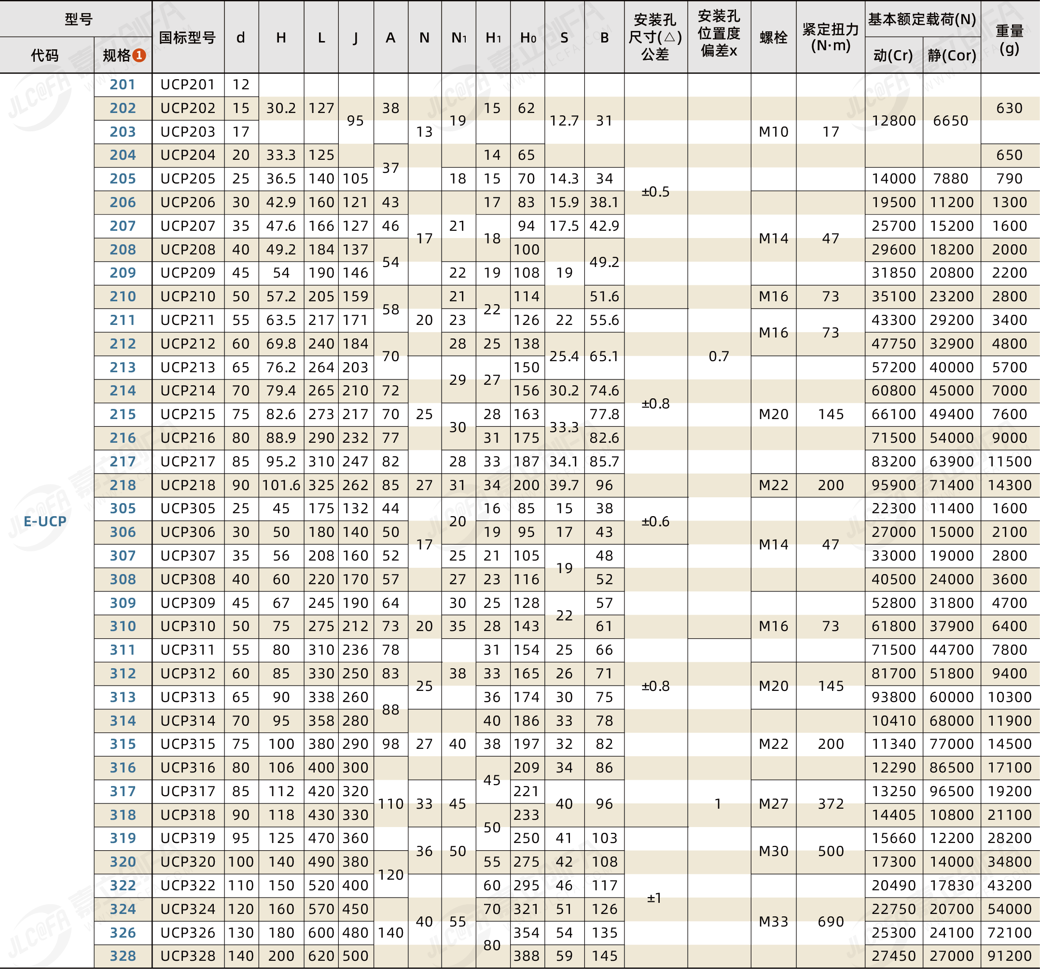Click the 静(Cor) sub-header
Image resolution: width=1040 pixels, height=969 pixels.
click(x=952, y=55)
